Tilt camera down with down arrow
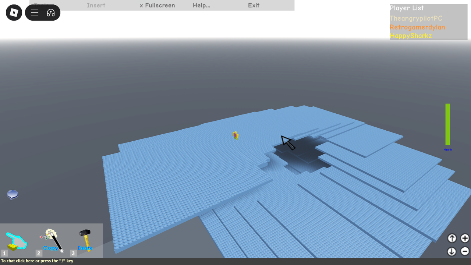Image resolution: width=471 pixels, height=265 pixels. [x=452, y=251]
